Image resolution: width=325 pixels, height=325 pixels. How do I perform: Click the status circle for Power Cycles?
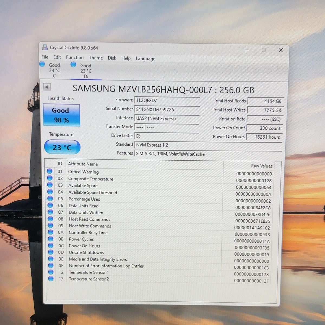click(x=50, y=239)
